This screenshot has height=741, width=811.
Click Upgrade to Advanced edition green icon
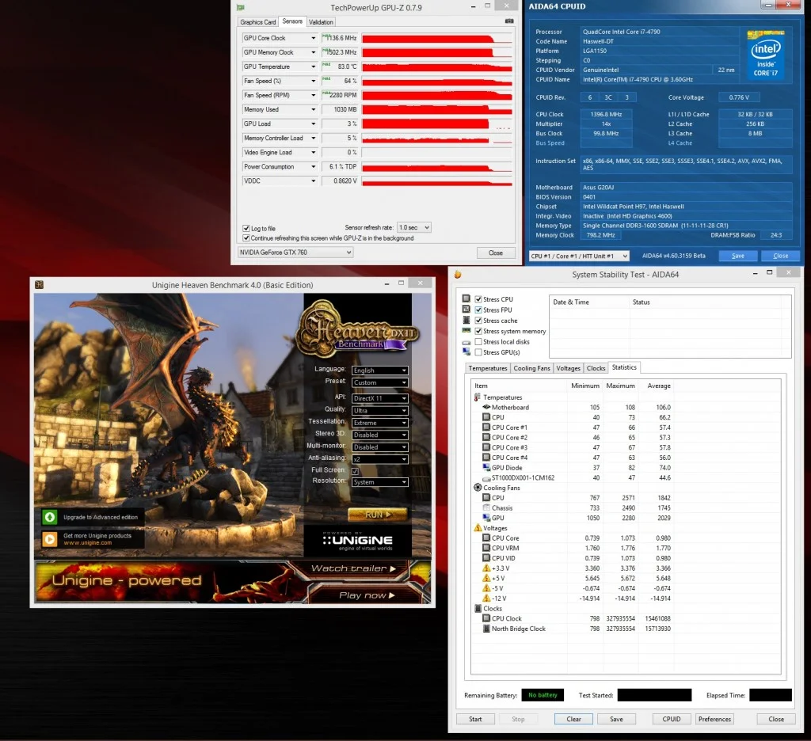pyautogui.click(x=50, y=517)
